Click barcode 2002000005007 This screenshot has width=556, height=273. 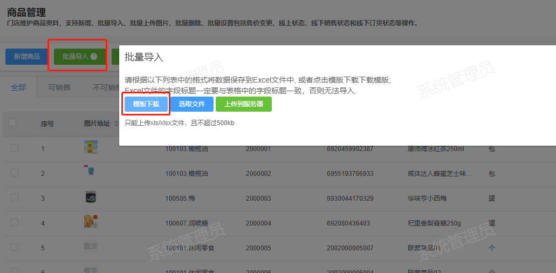350,248
